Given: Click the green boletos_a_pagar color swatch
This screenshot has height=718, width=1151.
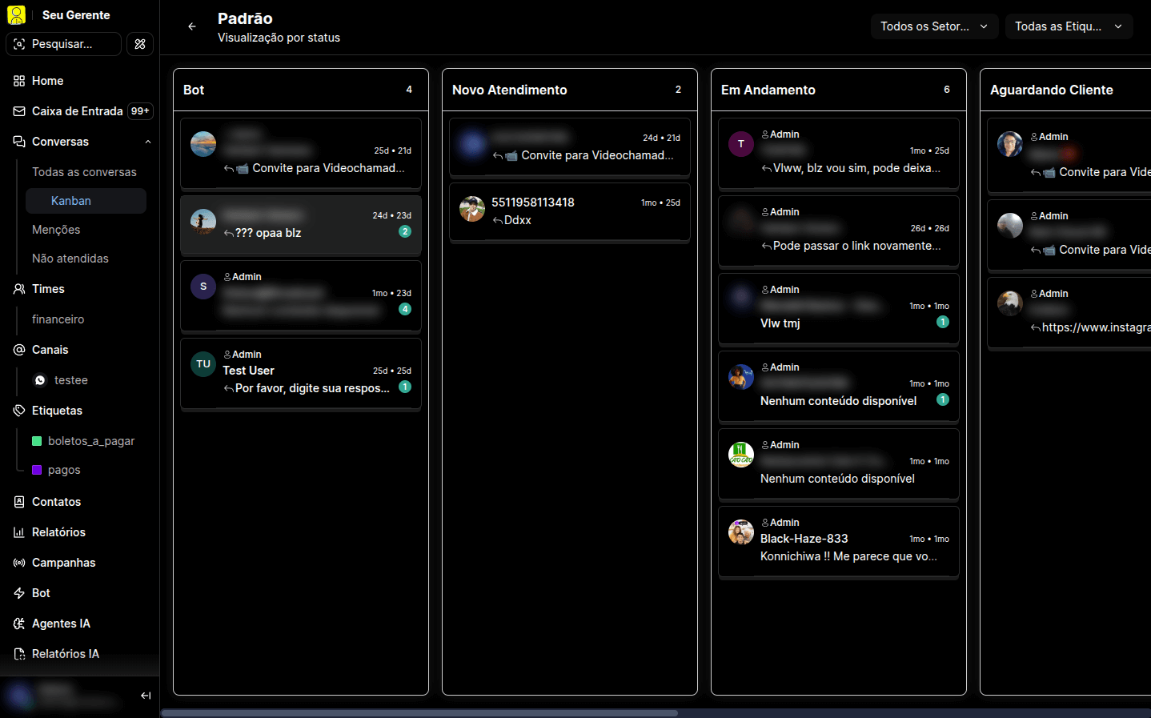Looking at the screenshot, I should click(x=36, y=440).
